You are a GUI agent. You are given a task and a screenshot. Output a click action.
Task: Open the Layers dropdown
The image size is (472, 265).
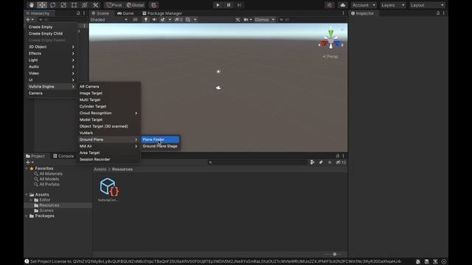(393, 5)
